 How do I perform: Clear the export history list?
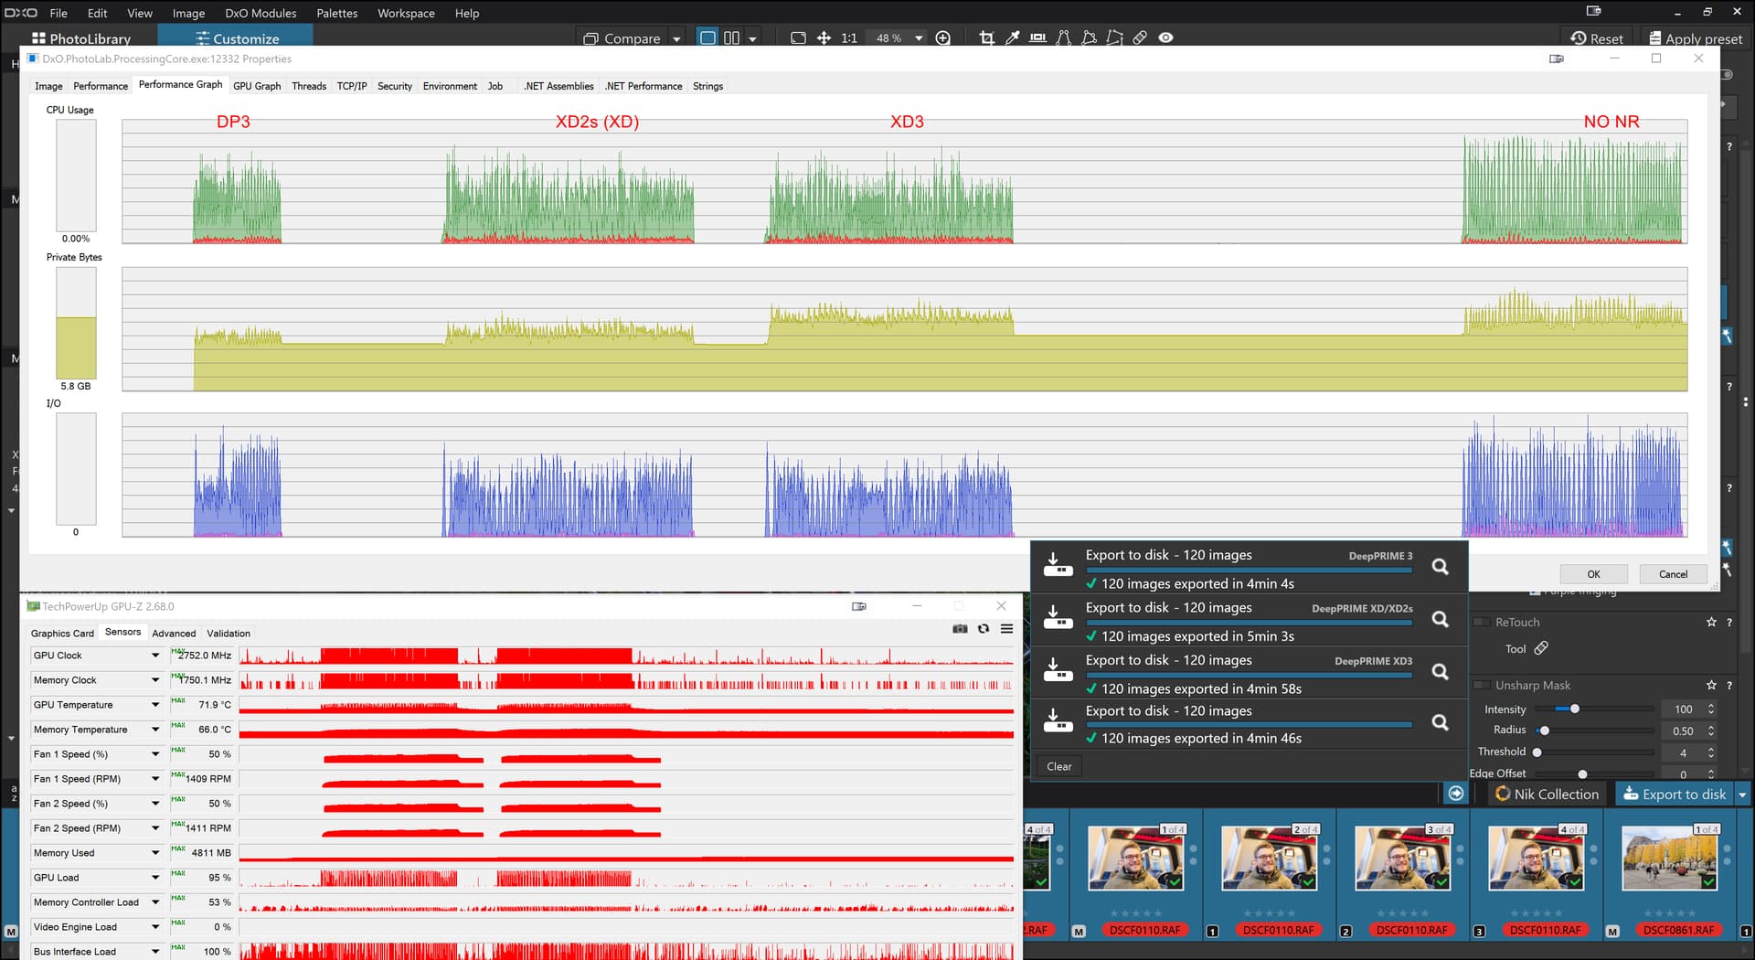tap(1059, 766)
